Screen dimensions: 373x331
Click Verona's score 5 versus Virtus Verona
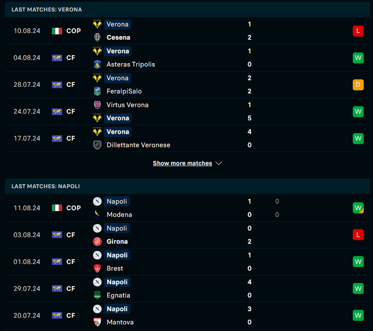pos(249,118)
